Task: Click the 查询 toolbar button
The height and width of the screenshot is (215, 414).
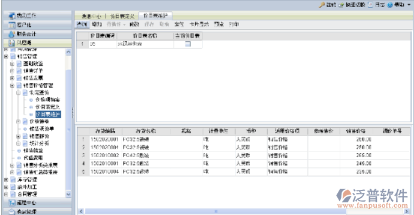Action: click(x=82, y=24)
